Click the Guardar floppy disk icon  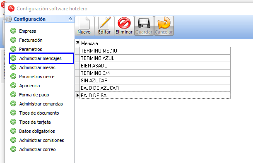coord(144,23)
